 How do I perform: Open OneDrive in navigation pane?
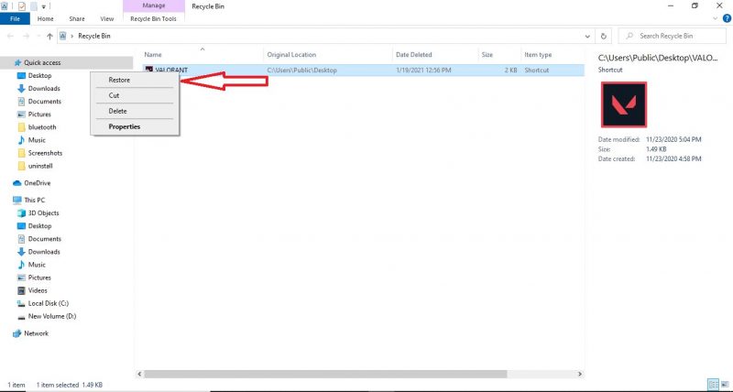click(37, 182)
